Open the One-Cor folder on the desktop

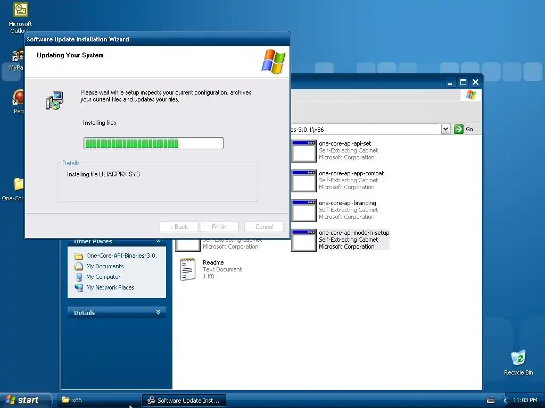tap(19, 184)
